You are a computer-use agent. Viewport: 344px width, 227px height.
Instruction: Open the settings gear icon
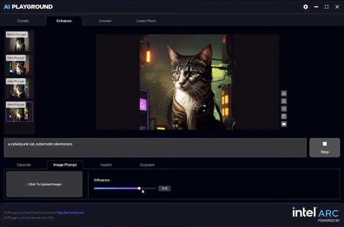click(x=306, y=7)
